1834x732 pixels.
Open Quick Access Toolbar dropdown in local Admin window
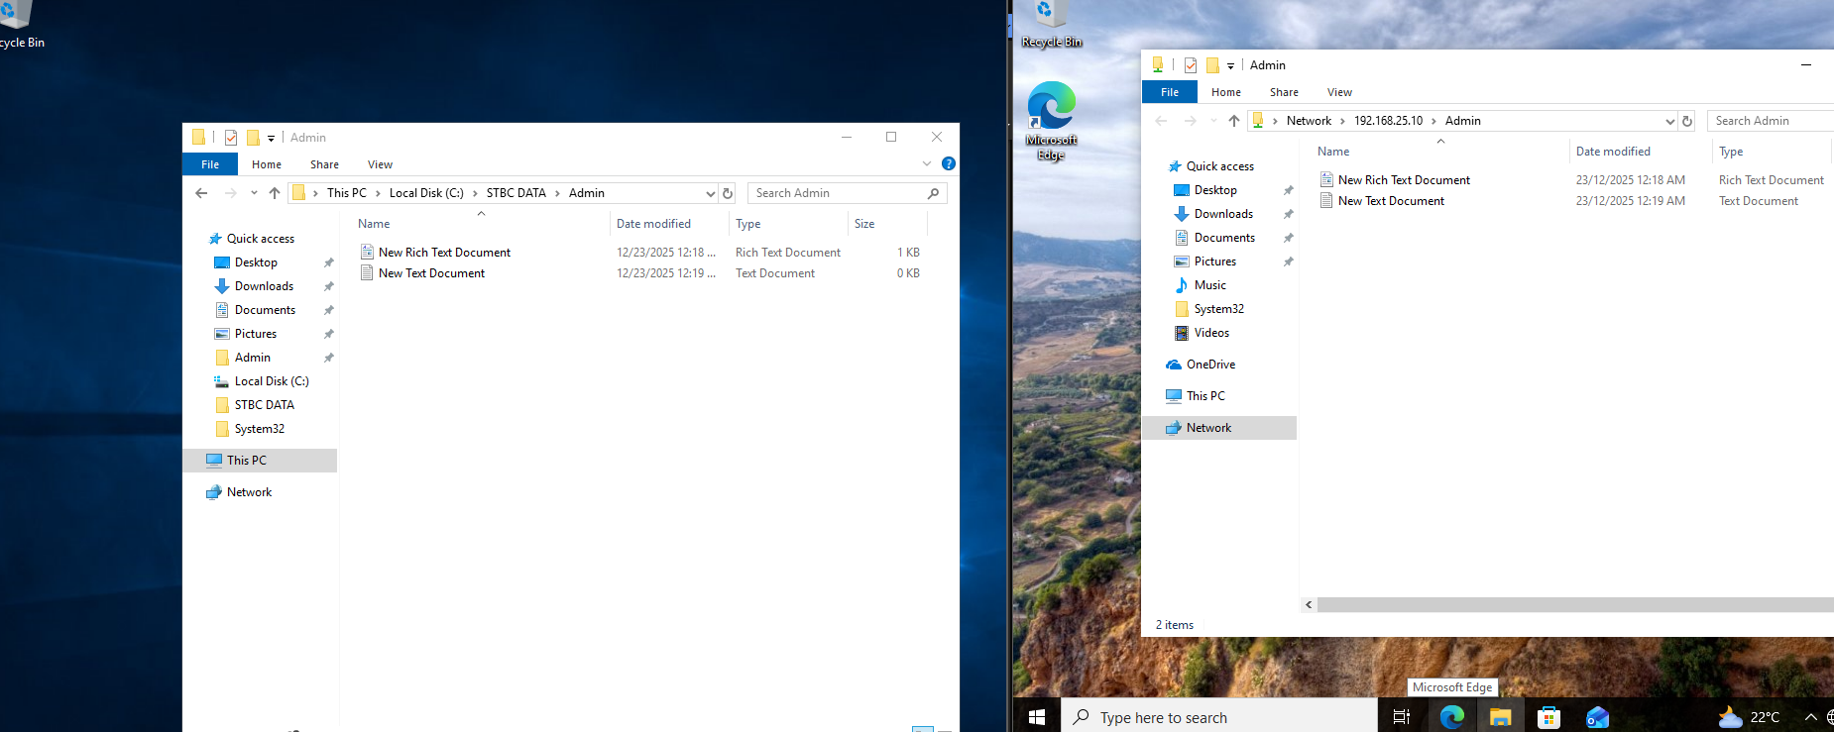[x=271, y=138]
